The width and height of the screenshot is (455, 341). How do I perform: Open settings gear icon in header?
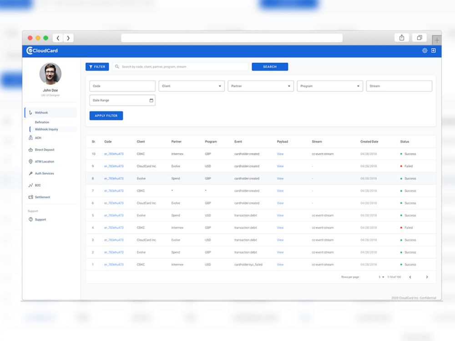[425, 50]
